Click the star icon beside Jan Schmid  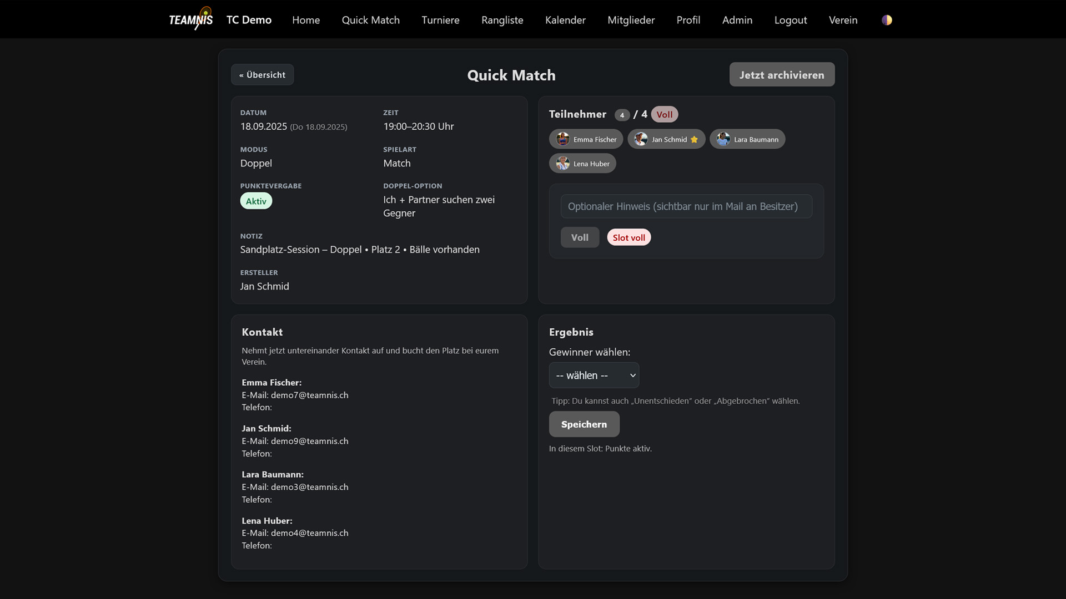[694, 140]
